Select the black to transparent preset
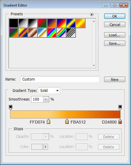The image size is (131, 165). [23, 23]
